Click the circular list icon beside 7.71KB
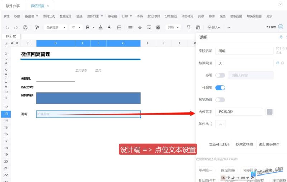Viewport: 287px width, 182px height. 281,27
